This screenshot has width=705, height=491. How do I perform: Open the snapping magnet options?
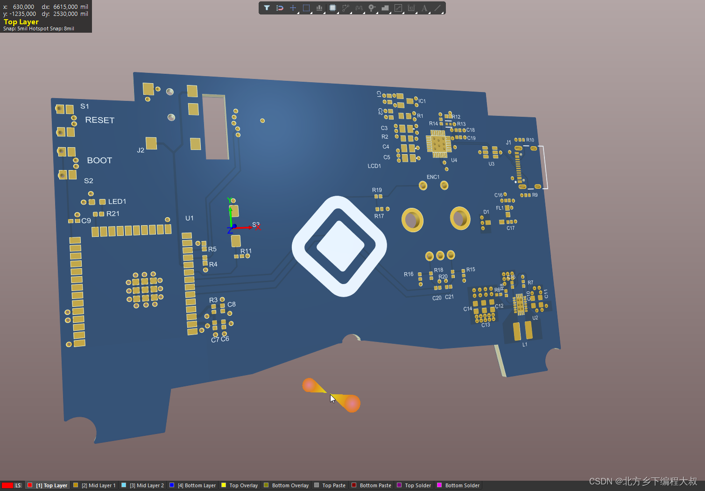(280, 8)
